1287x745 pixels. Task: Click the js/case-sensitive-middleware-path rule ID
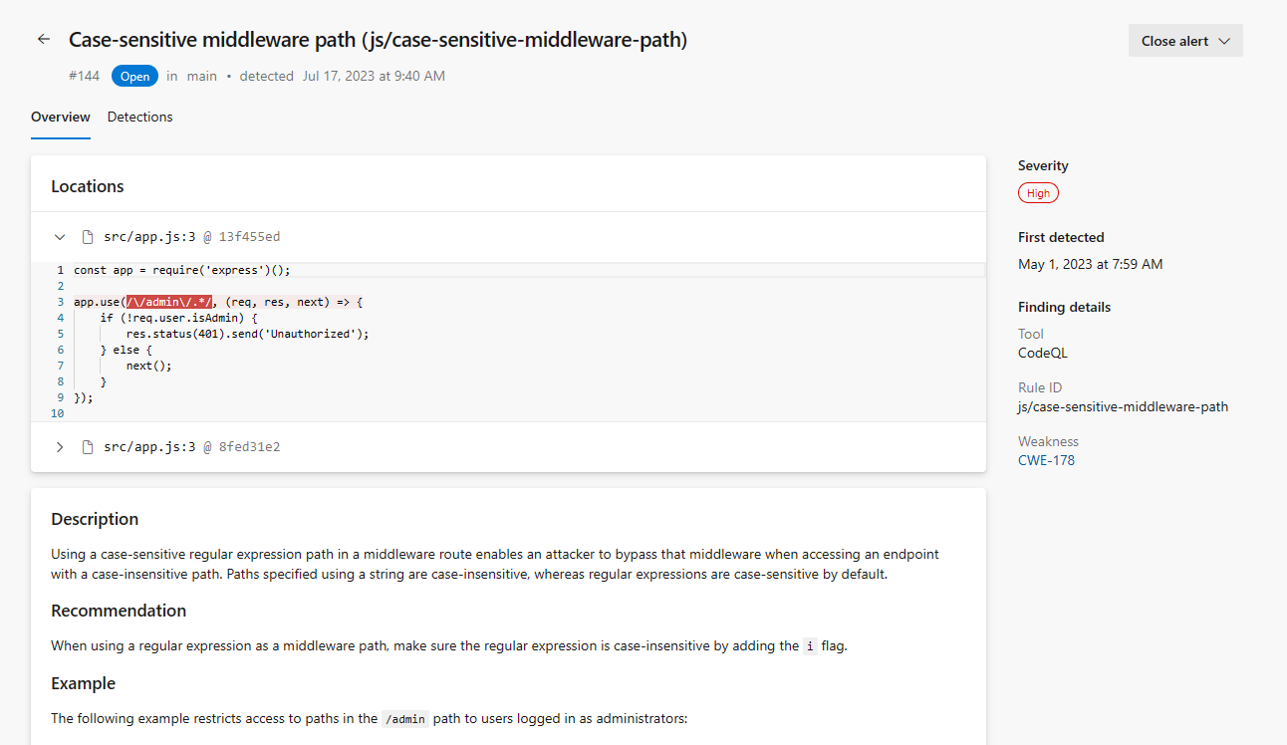tap(1123, 406)
